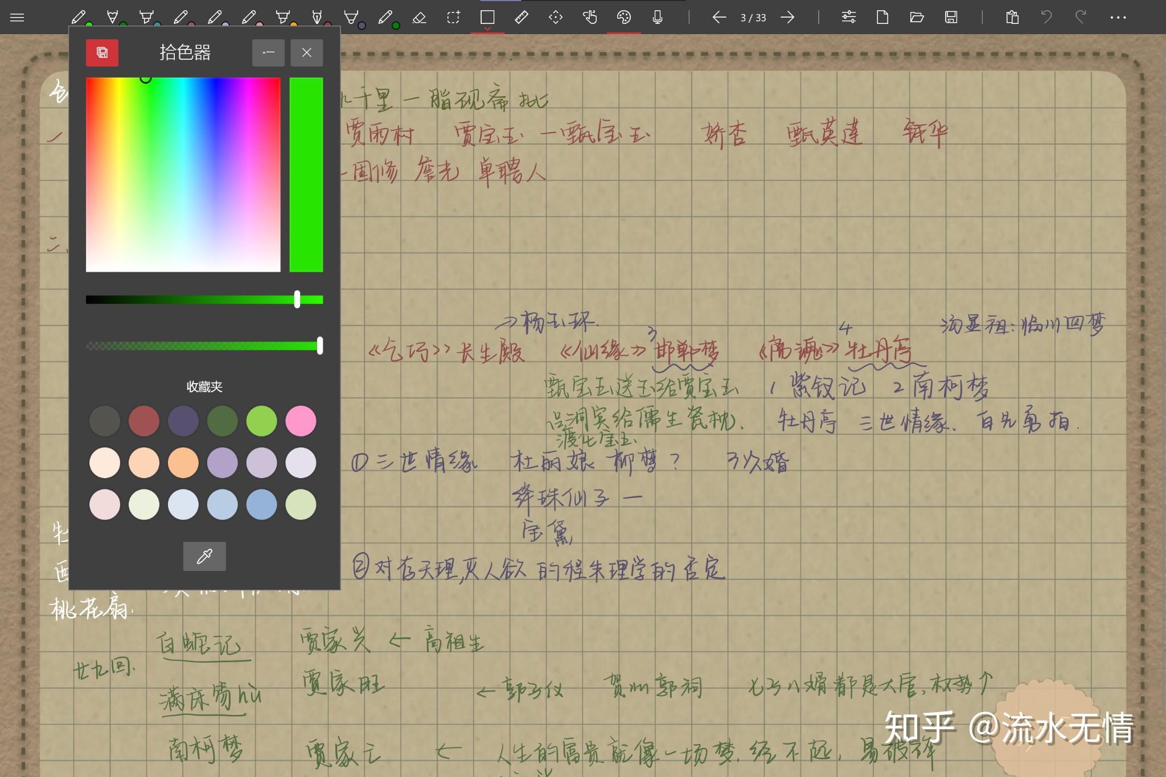Open the more options menu
Screen dimensions: 1166x777
[x=1118, y=17]
